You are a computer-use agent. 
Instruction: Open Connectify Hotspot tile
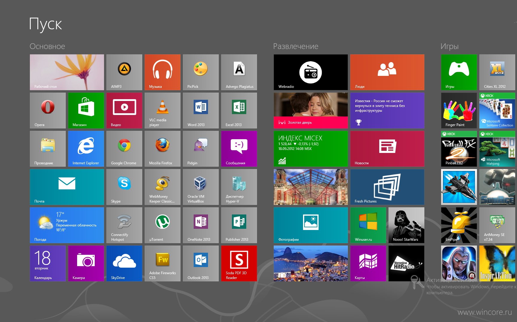(124, 225)
